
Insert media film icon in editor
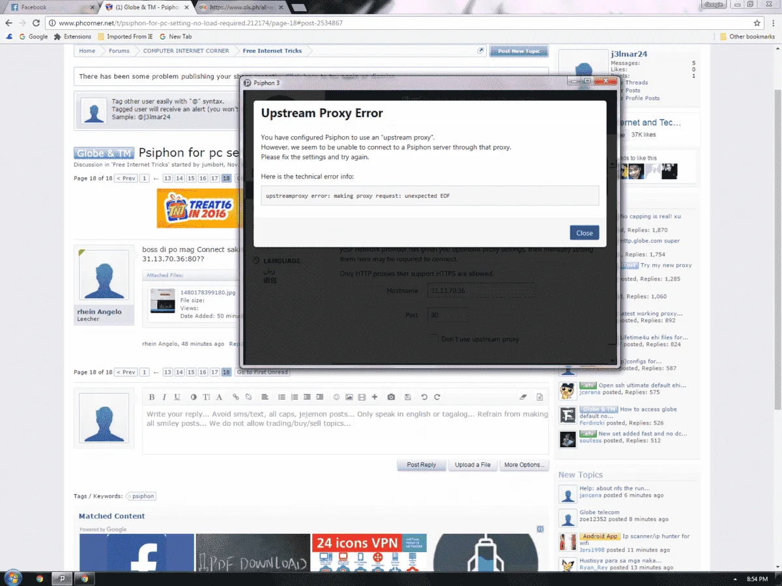click(x=362, y=397)
